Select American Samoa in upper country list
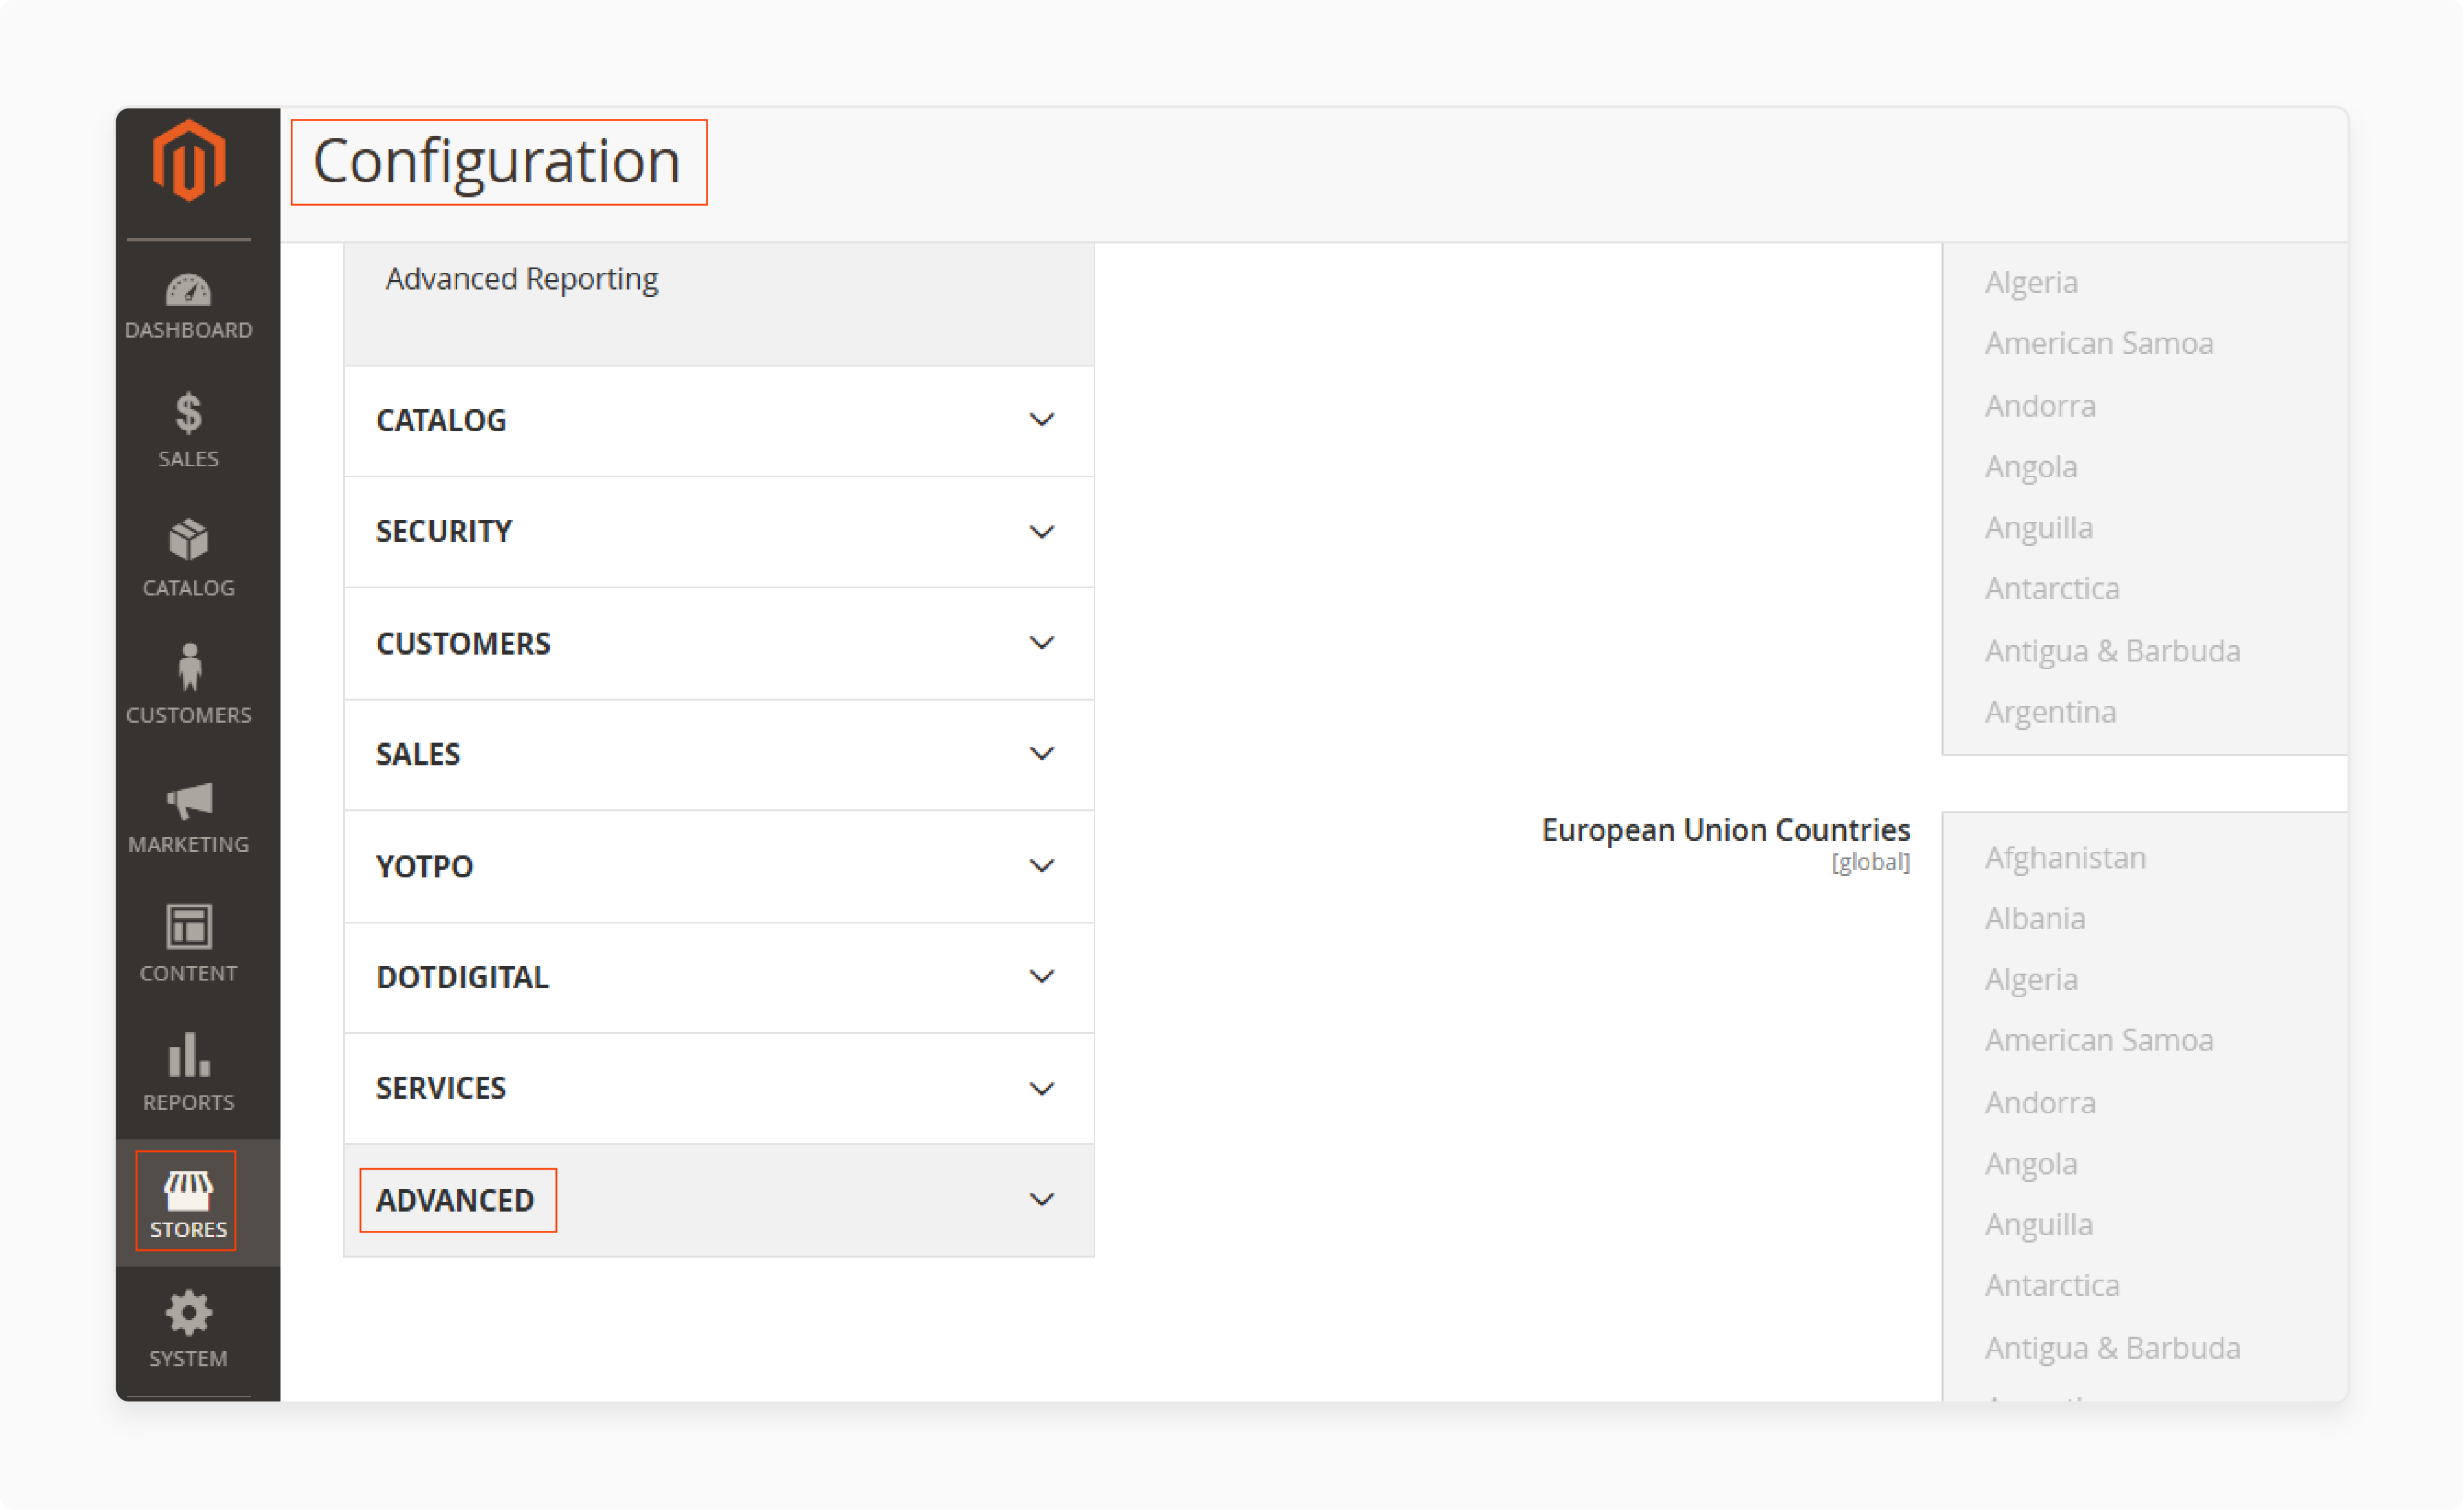This screenshot has height=1510, width=2464. (x=2099, y=344)
